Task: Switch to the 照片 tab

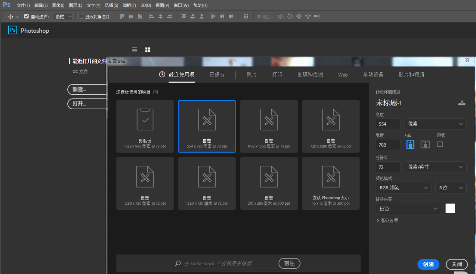Action: tap(252, 75)
